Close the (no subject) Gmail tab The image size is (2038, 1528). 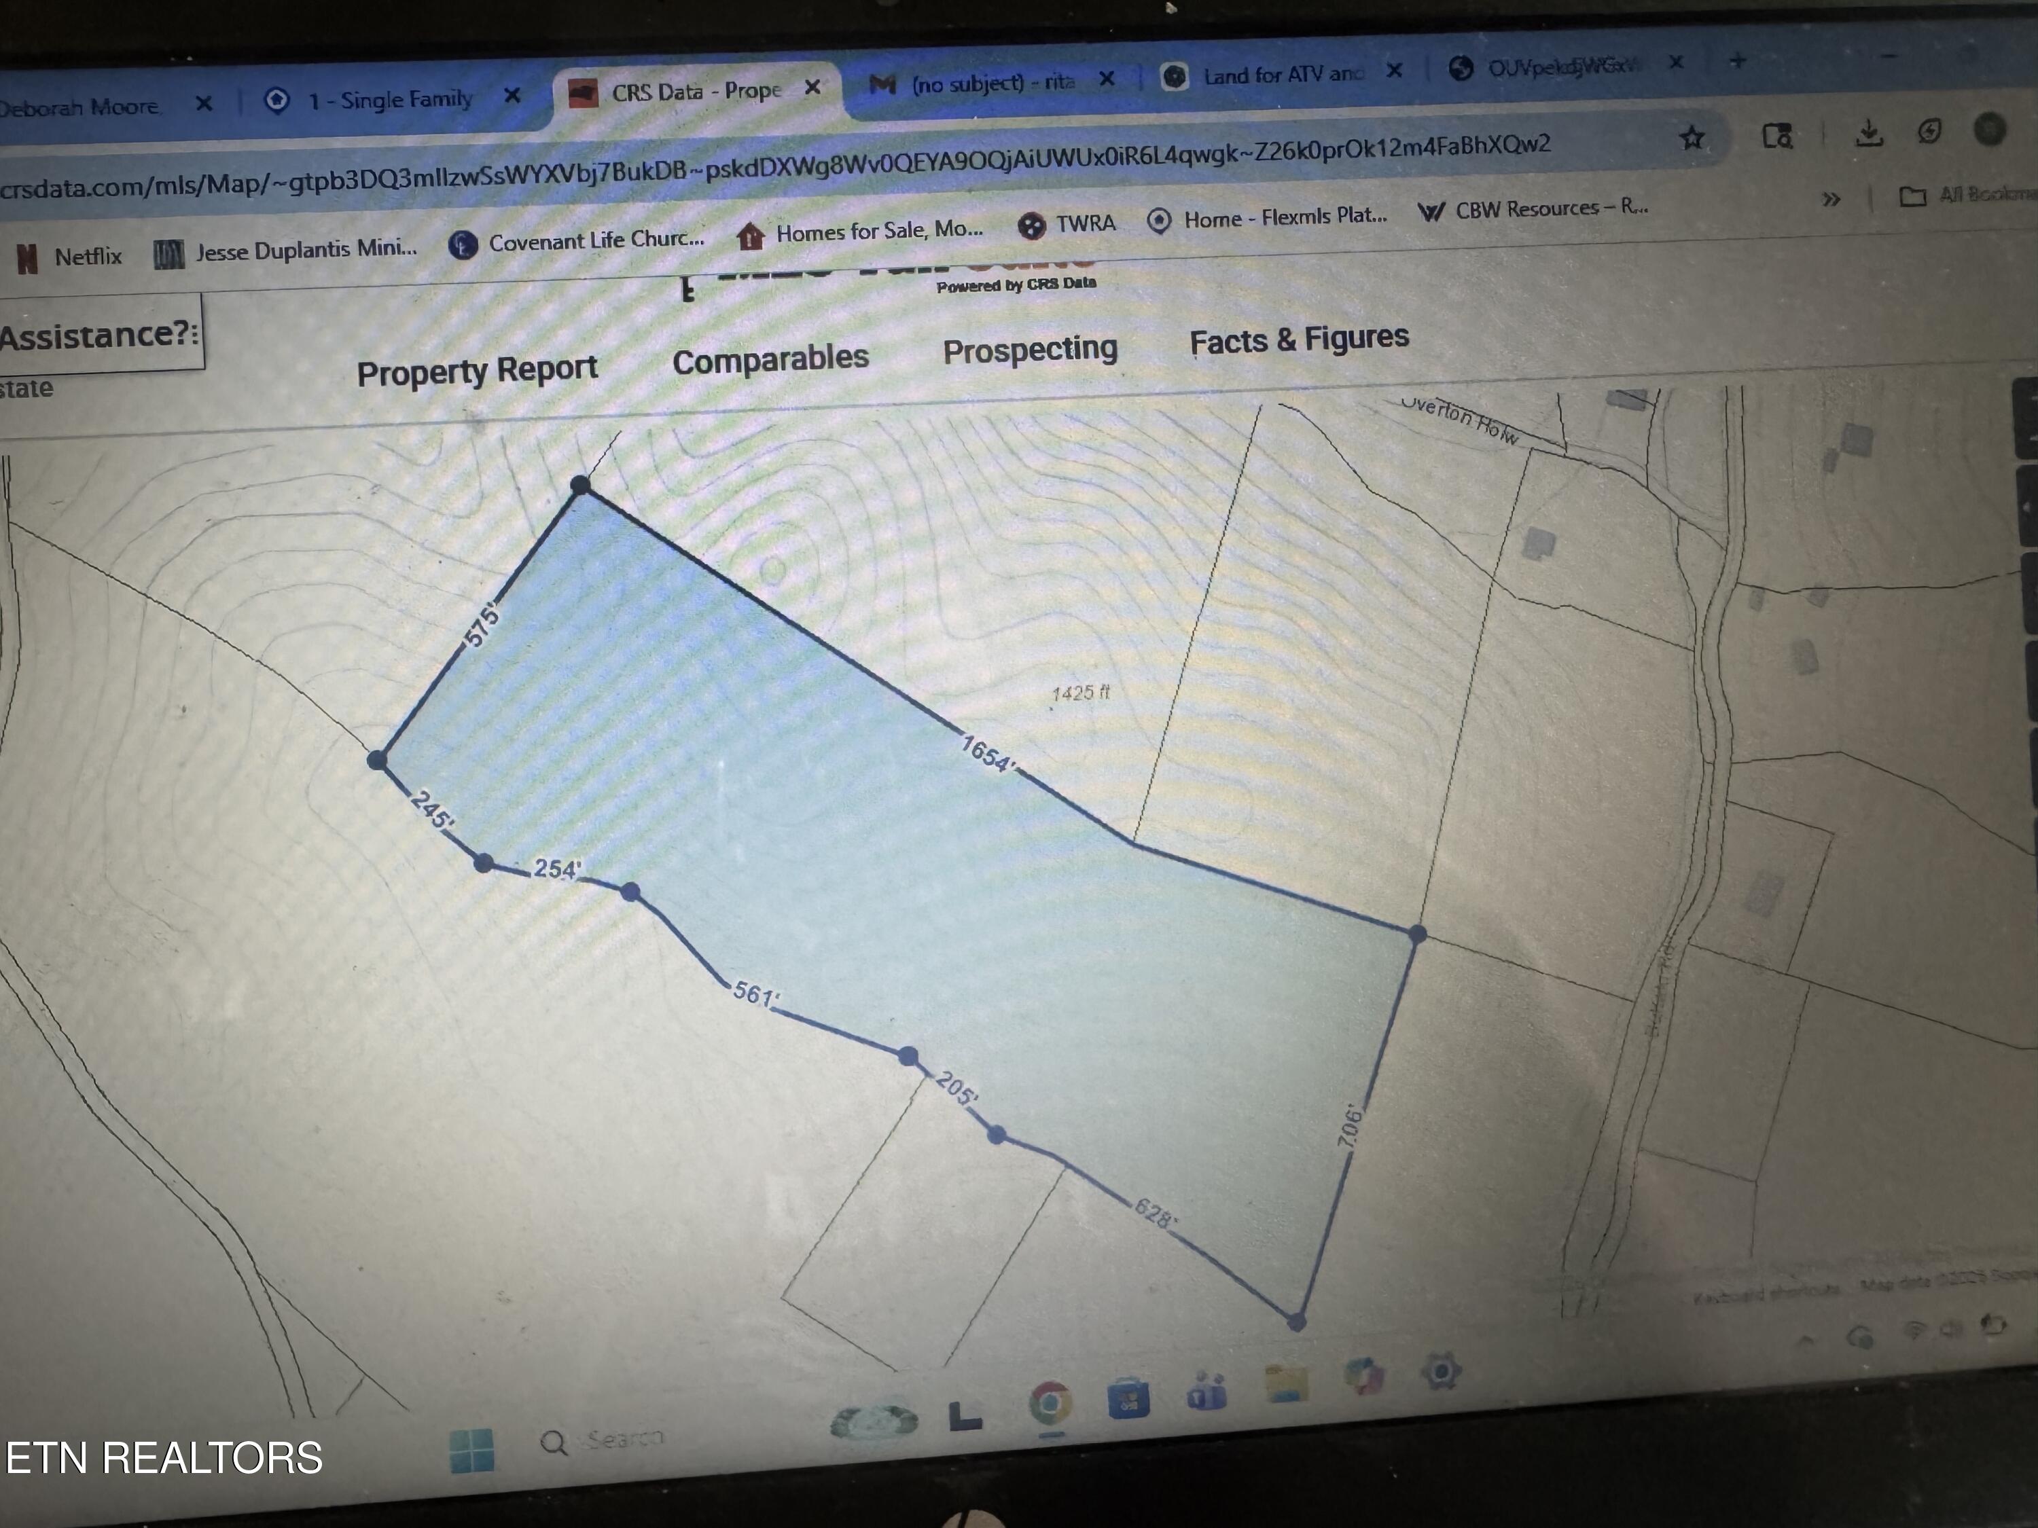1107,79
